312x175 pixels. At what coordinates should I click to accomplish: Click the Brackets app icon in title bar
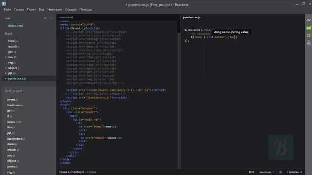coord(4,3)
